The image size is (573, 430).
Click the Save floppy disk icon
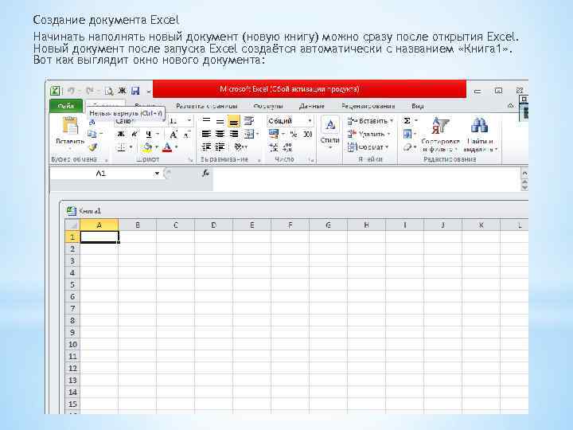(135, 91)
